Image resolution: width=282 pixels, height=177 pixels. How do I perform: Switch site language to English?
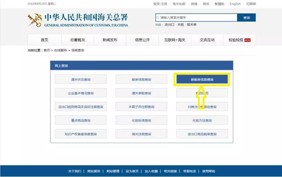pos(235,4)
